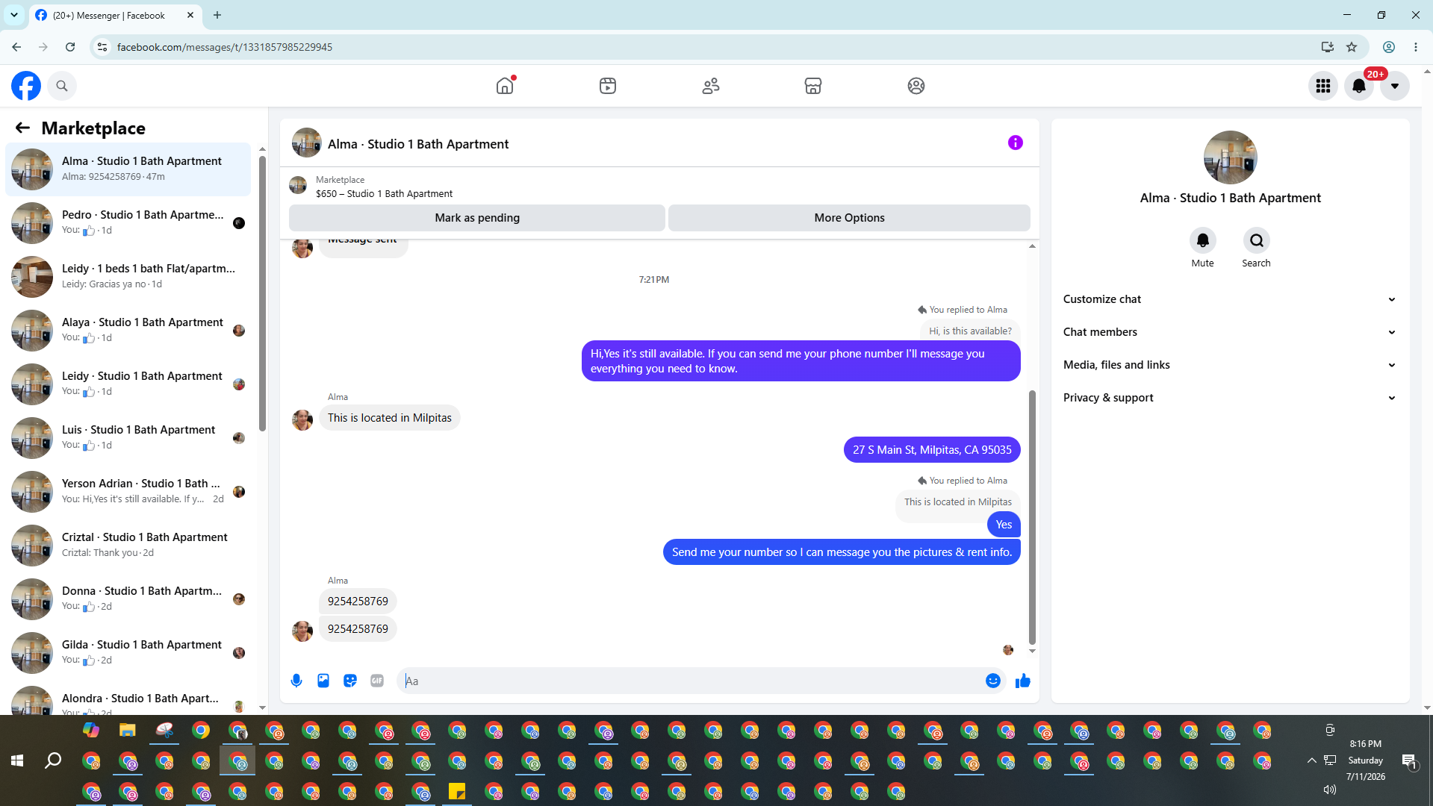
Task: Open Windows notification center
Action: (x=1409, y=761)
